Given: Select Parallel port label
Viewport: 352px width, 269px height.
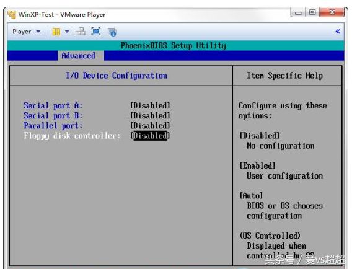Looking at the screenshot, I should pyautogui.click(x=53, y=126).
